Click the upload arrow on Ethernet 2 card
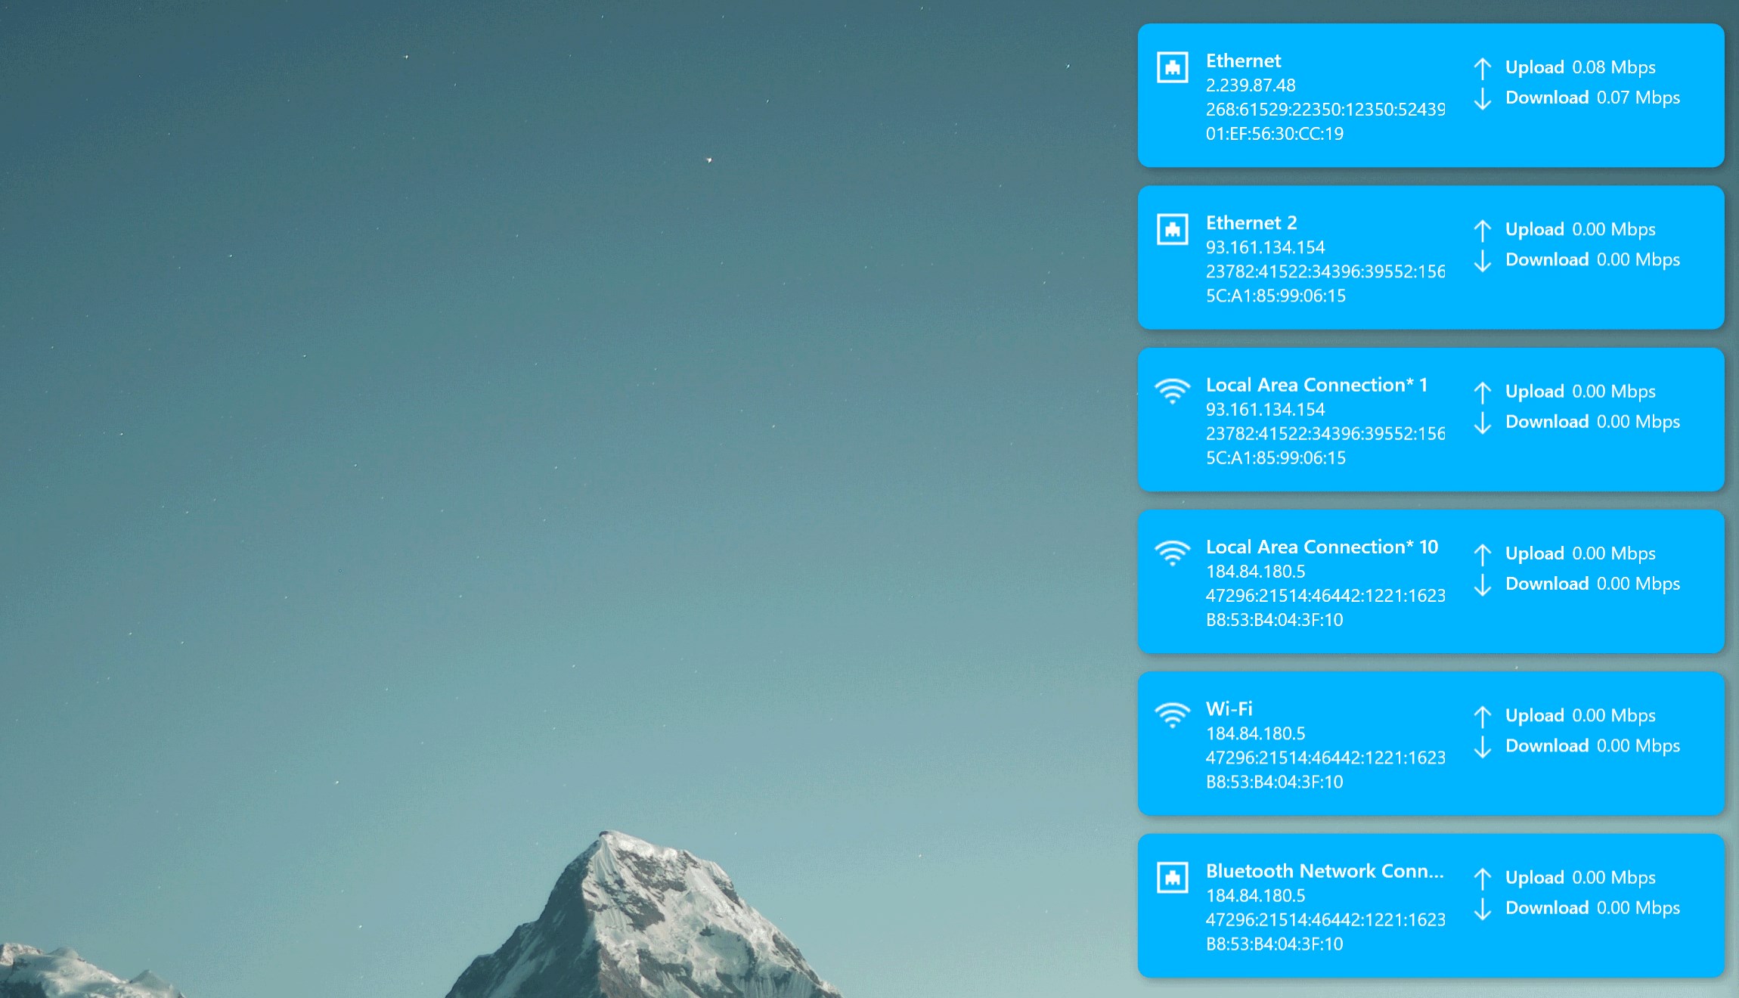1739x998 pixels. pos(1482,230)
